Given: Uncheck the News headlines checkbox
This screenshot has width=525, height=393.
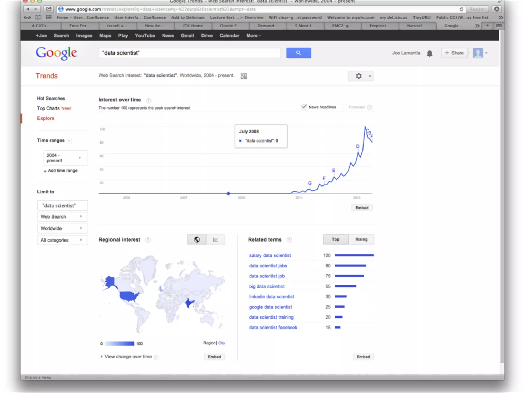Looking at the screenshot, I should click(304, 107).
